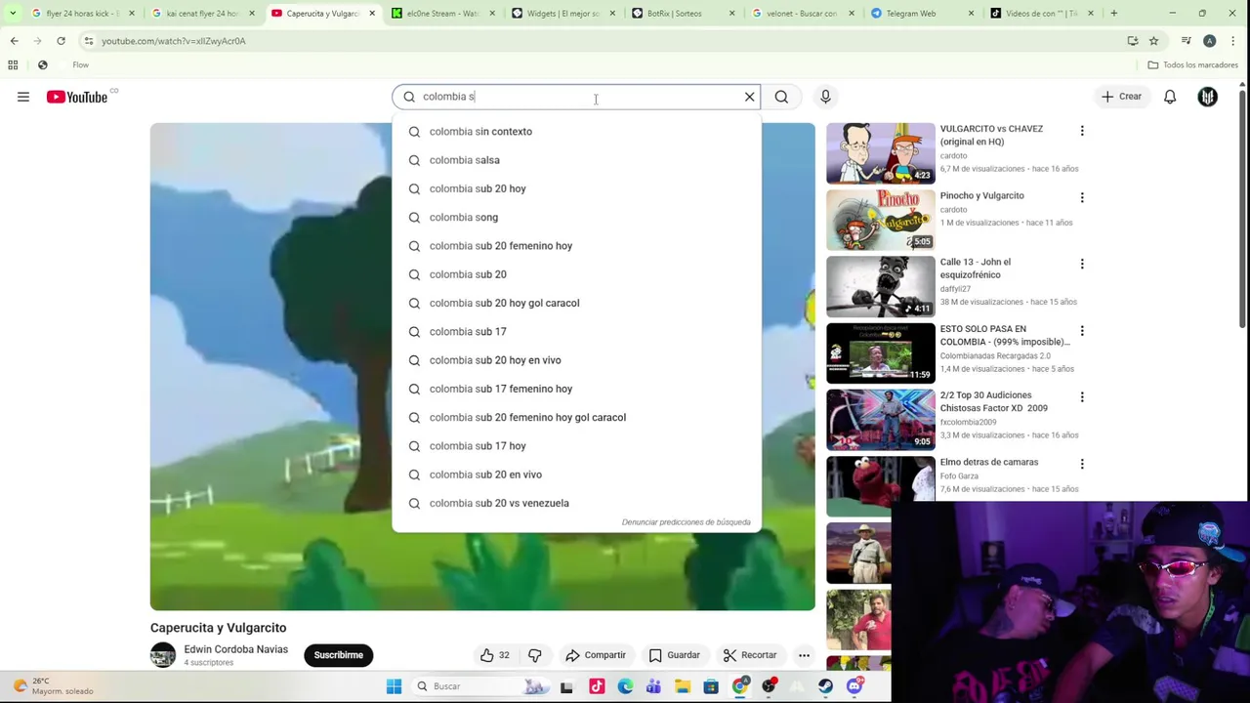Open the Windows Start menu

(394, 686)
